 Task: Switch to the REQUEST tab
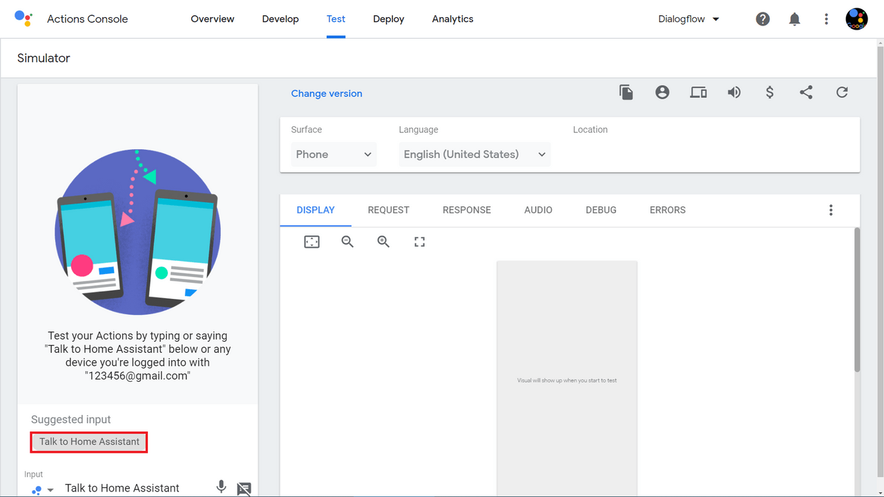[389, 210]
